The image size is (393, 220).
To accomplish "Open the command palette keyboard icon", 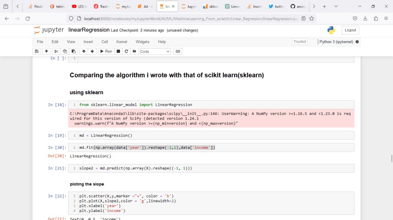I will [178, 51].
